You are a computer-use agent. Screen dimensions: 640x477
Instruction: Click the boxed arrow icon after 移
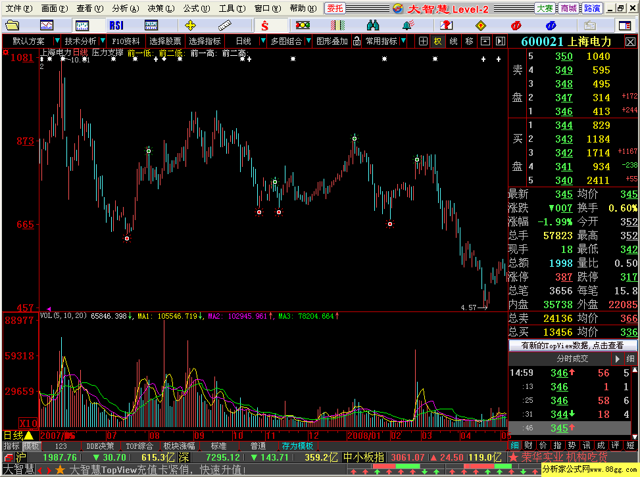[x=485, y=41]
